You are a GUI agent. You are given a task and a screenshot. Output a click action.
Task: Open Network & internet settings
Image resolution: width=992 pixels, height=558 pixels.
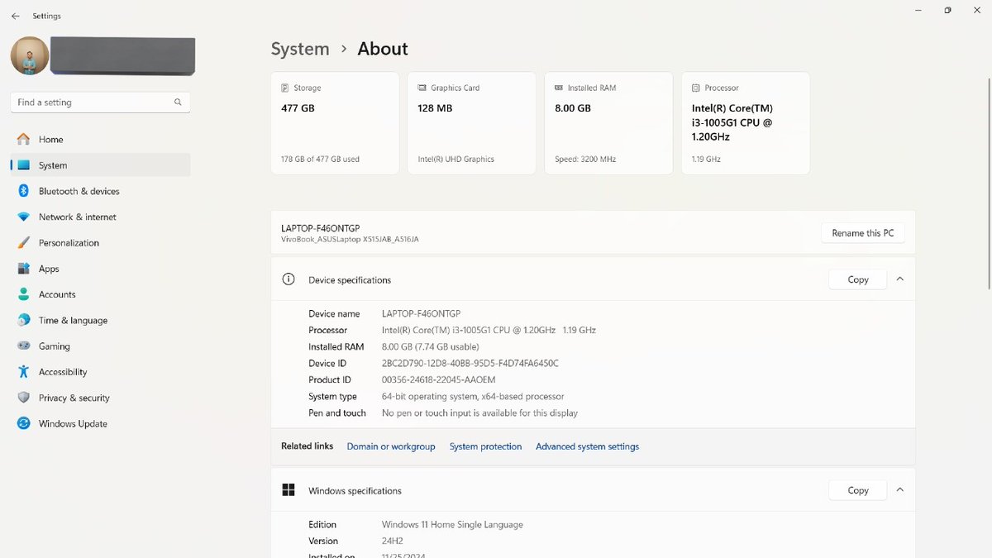pos(100,217)
